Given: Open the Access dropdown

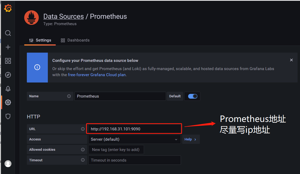Looking at the screenshot, I should 134,139.
